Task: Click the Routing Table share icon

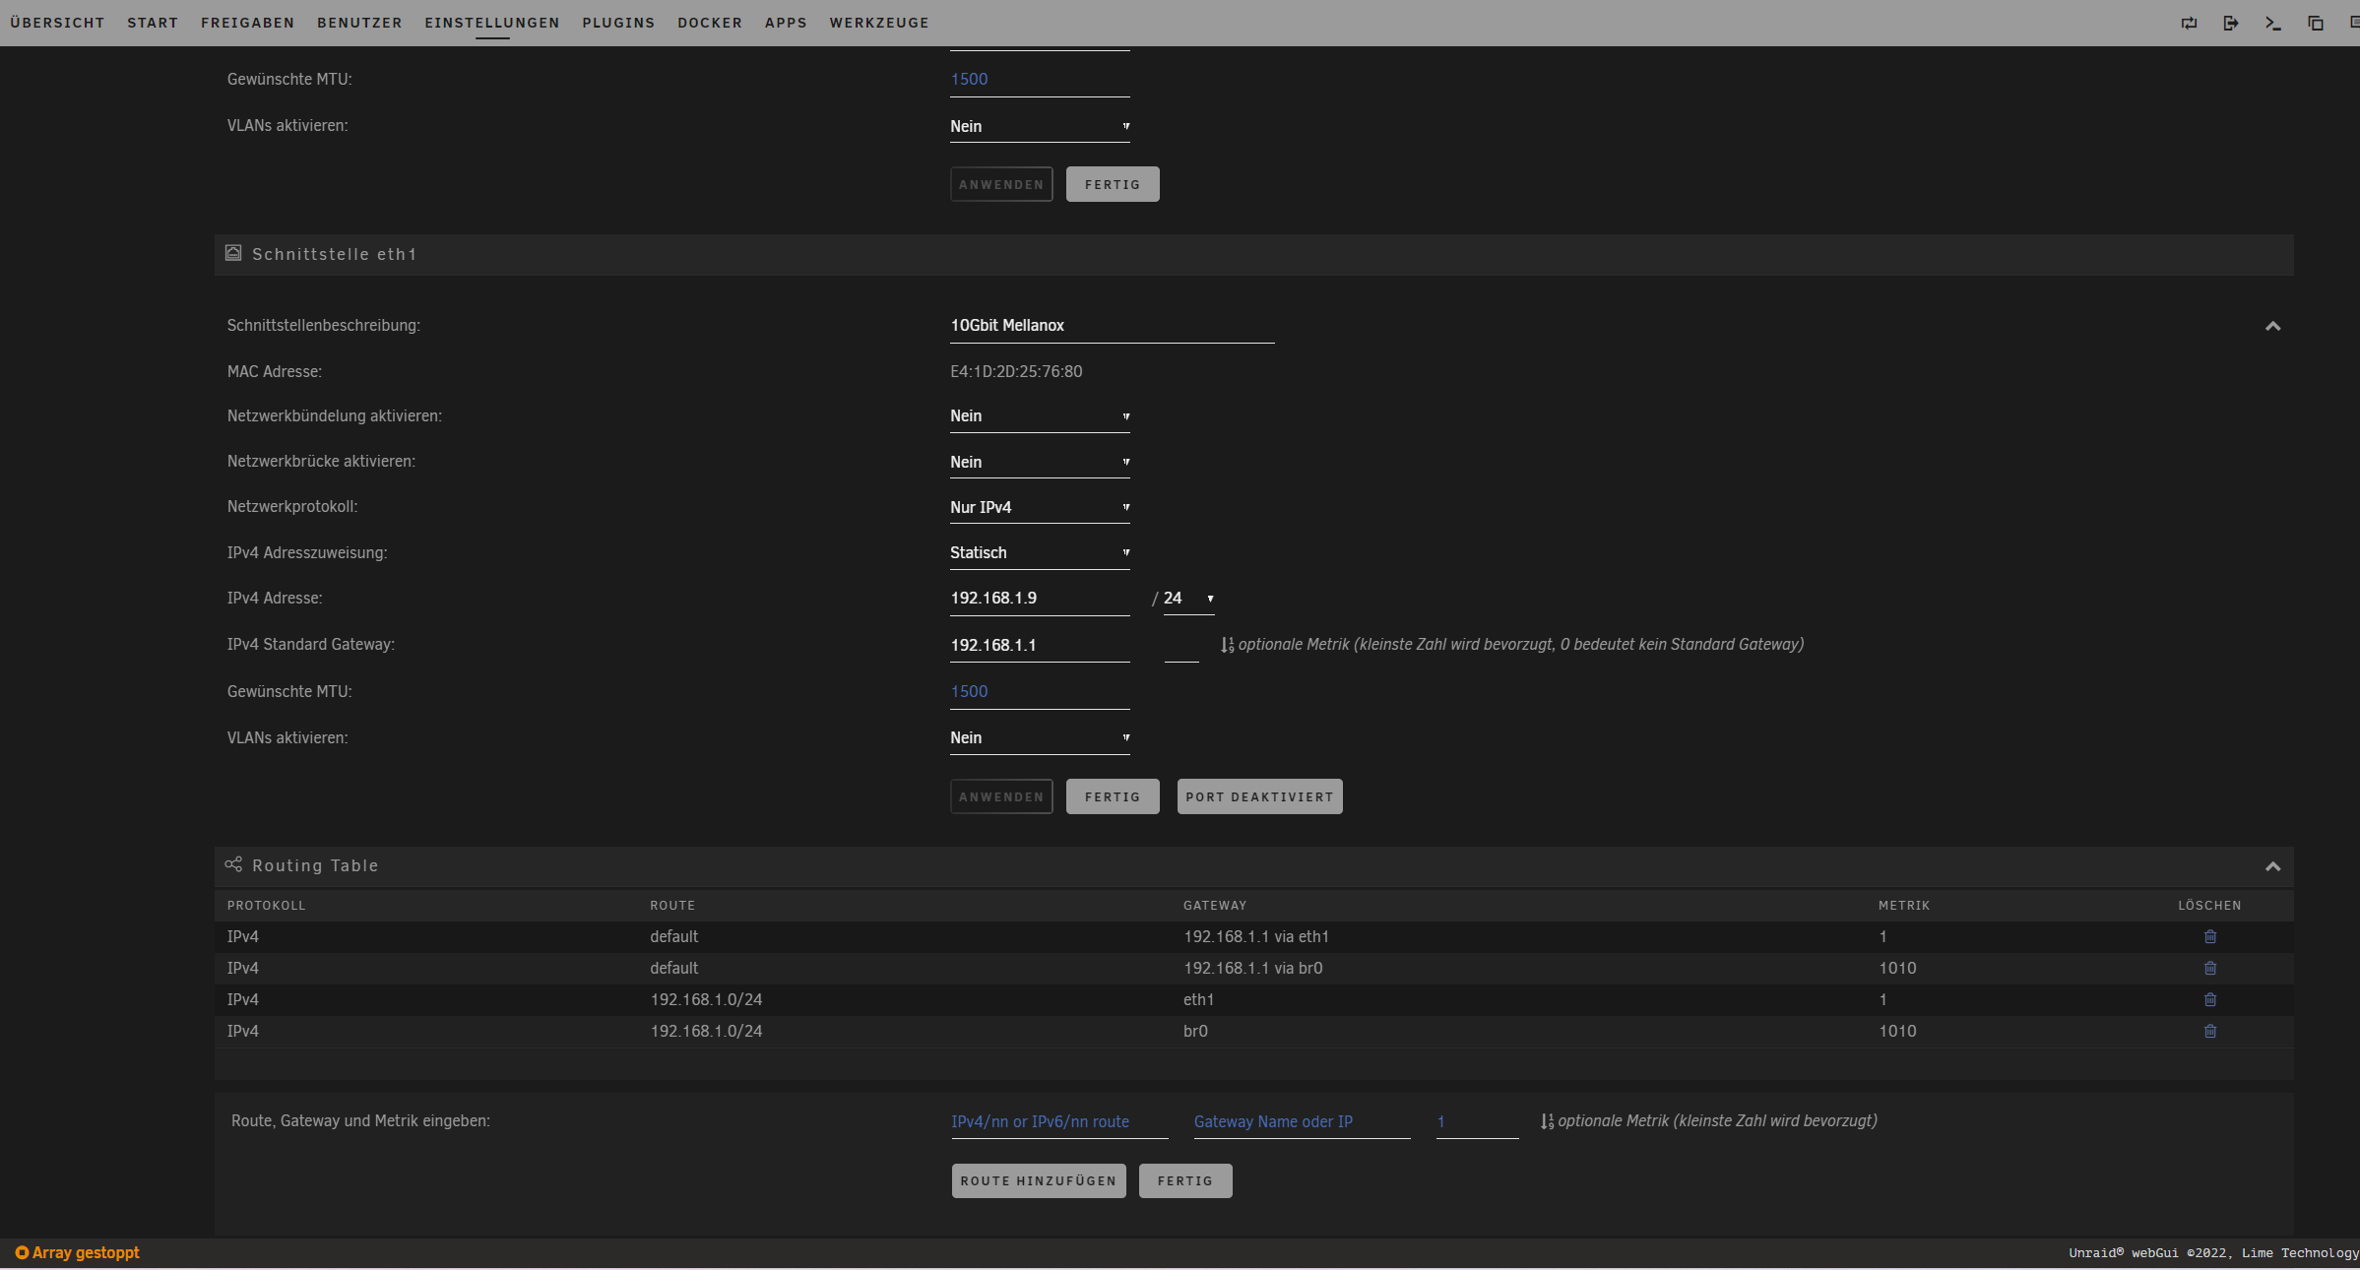Action: click(233, 864)
